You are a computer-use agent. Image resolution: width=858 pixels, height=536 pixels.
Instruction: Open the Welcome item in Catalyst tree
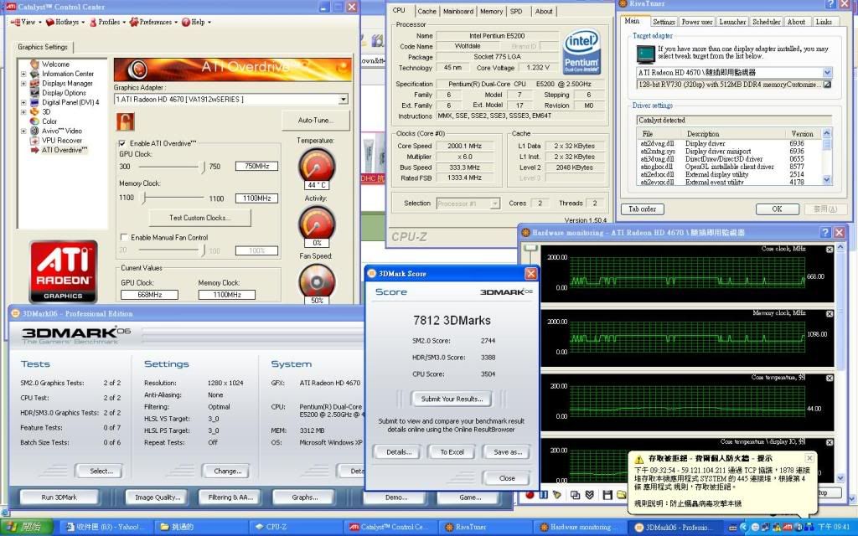(x=55, y=64)
